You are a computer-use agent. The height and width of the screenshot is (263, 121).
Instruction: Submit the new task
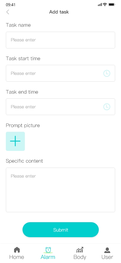click(x=61, y=230)
